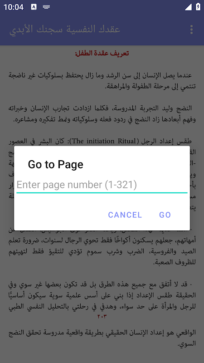Tap the English phrase The initiation Ritual
Image resolution: width=204 pixels, height=363 pixels.
pos(103,141)
